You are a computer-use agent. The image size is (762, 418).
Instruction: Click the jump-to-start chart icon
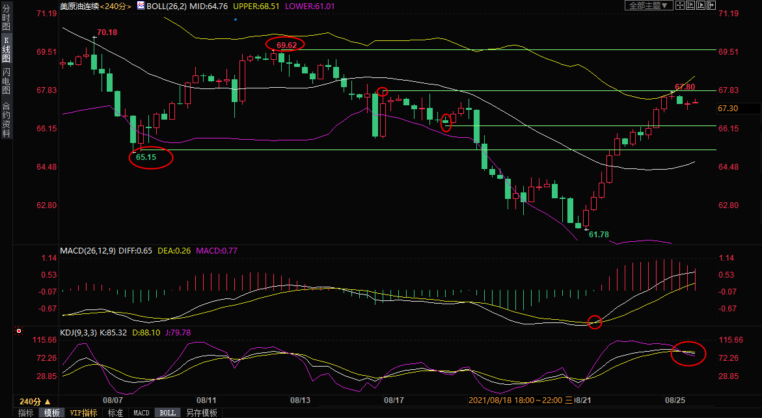click(690, 5)
